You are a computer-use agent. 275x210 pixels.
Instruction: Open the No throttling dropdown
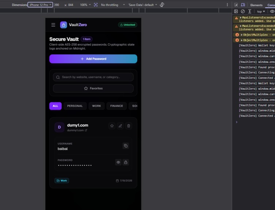click(x=113, y=5)
